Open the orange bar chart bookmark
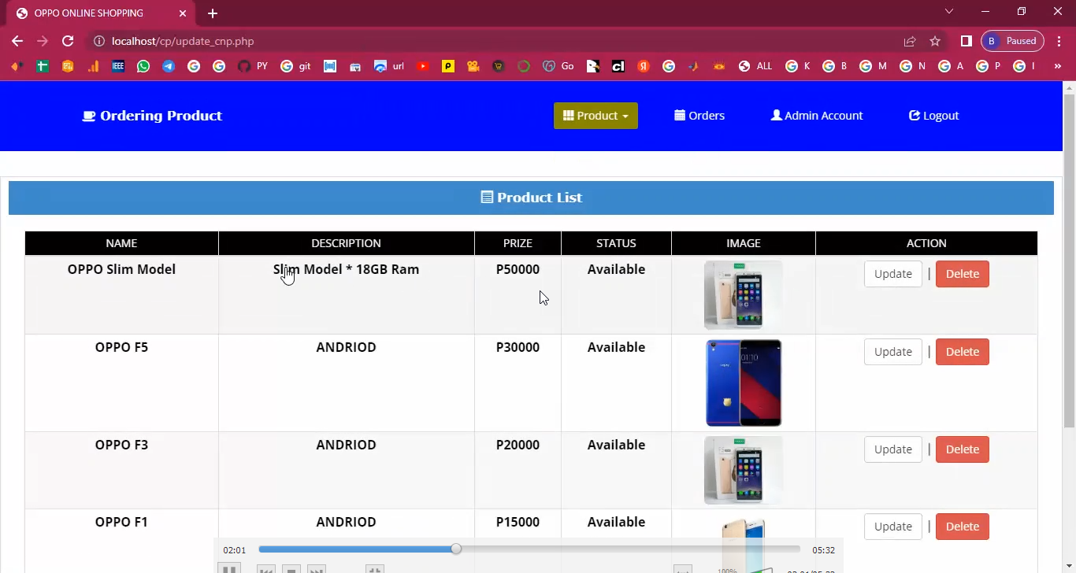Image resolution: width=1076 pixels, height=573 pixels. [x=93, y=67]
